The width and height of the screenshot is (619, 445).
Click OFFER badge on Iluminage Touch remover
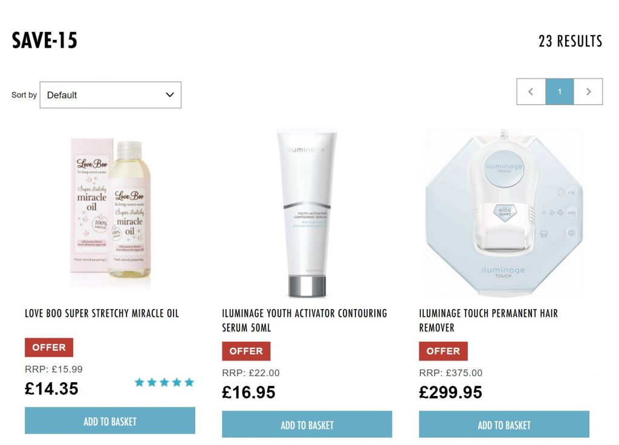click(x=443, y=351)
